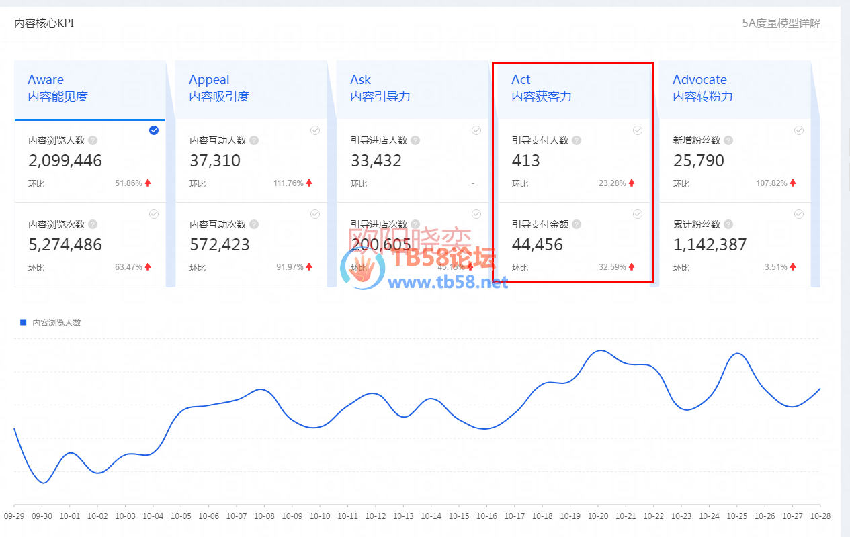Enable the 引导支付金额 metric checkmark
Screen dimensions: 850x537
(638, 214)
